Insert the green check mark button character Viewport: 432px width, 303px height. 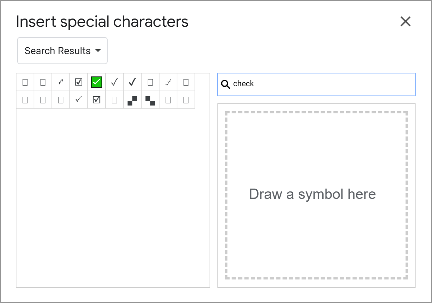point(97,82)
